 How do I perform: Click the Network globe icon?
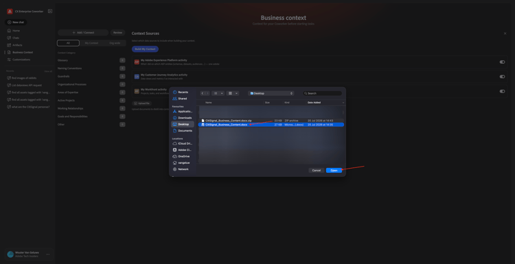(x=174, y=169)
